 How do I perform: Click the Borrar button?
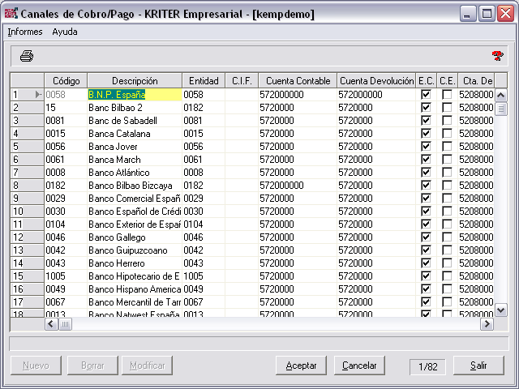coord(92,365)
